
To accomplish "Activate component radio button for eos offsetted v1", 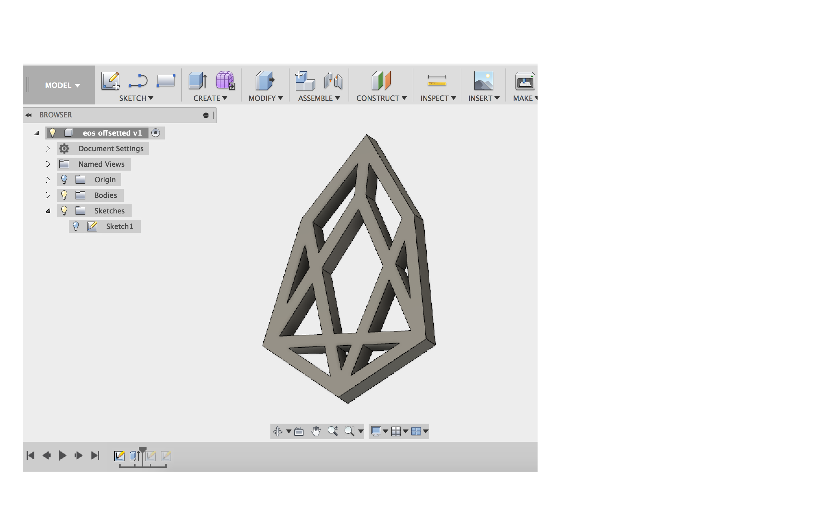I will [x=155, y=133].
